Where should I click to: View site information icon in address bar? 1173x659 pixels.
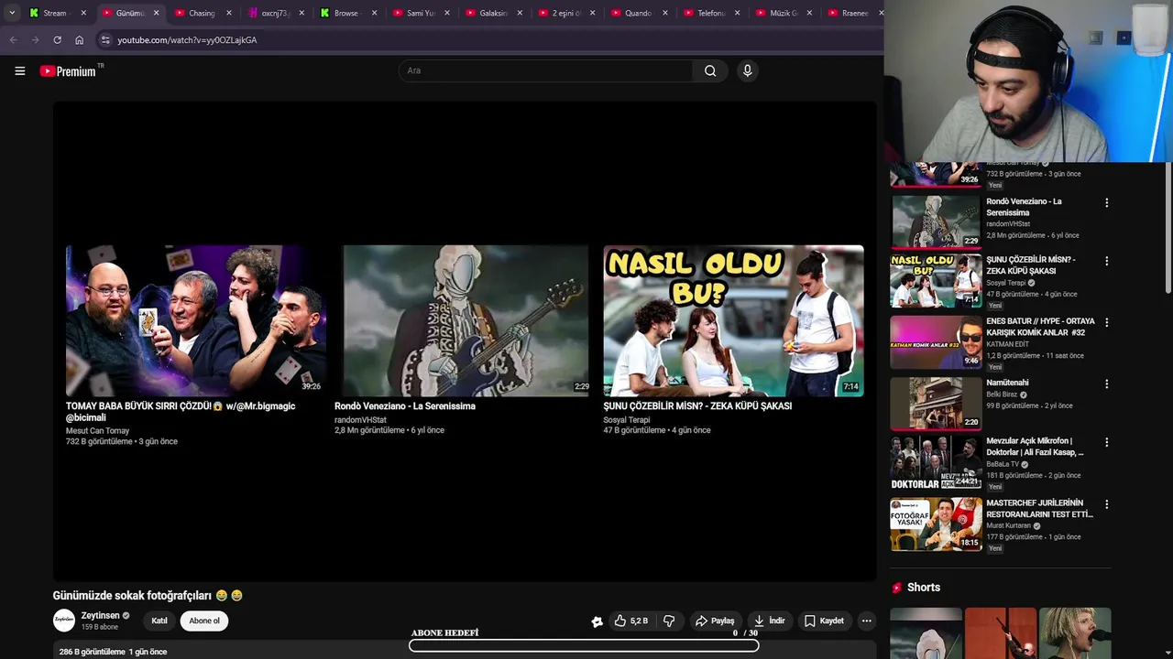point(105,40)
